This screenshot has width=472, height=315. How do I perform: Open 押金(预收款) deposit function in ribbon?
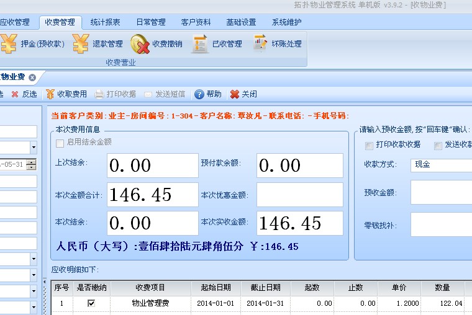[x=32, y=44]
